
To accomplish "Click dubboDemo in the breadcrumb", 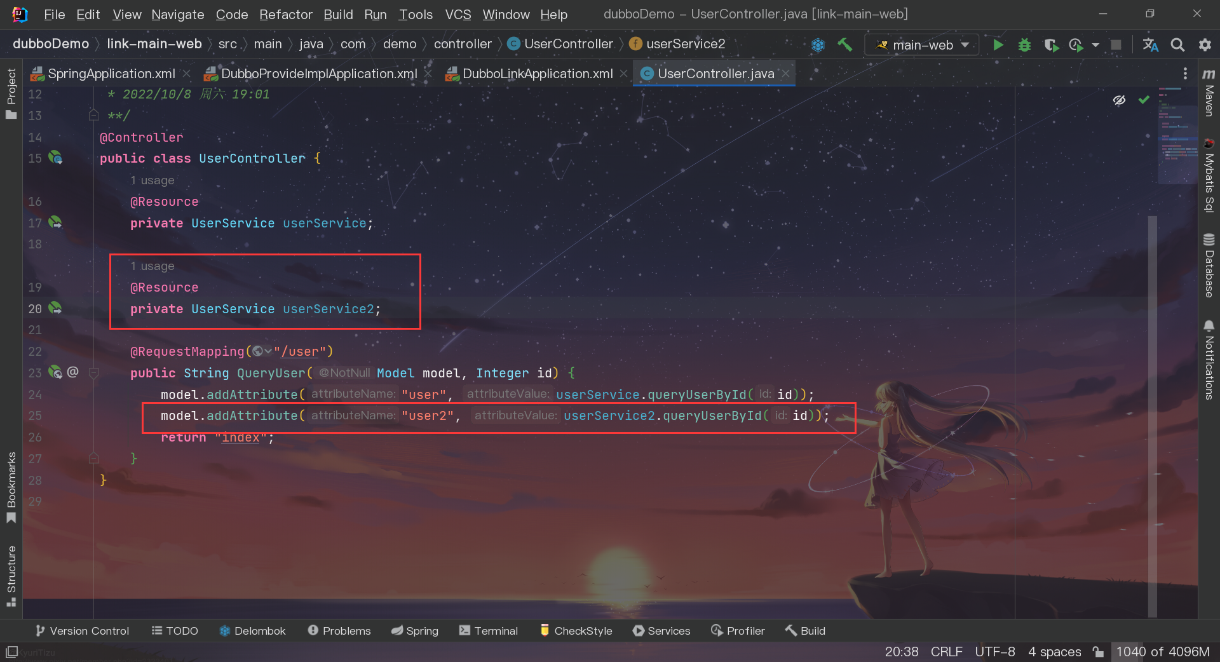I will [51, 44].
